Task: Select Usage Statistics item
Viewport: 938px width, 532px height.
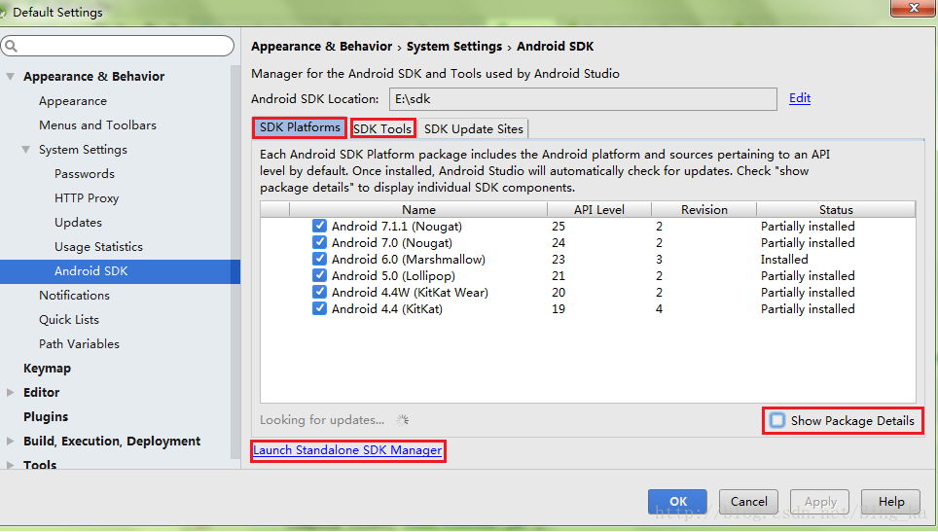Action: point(98,247)
